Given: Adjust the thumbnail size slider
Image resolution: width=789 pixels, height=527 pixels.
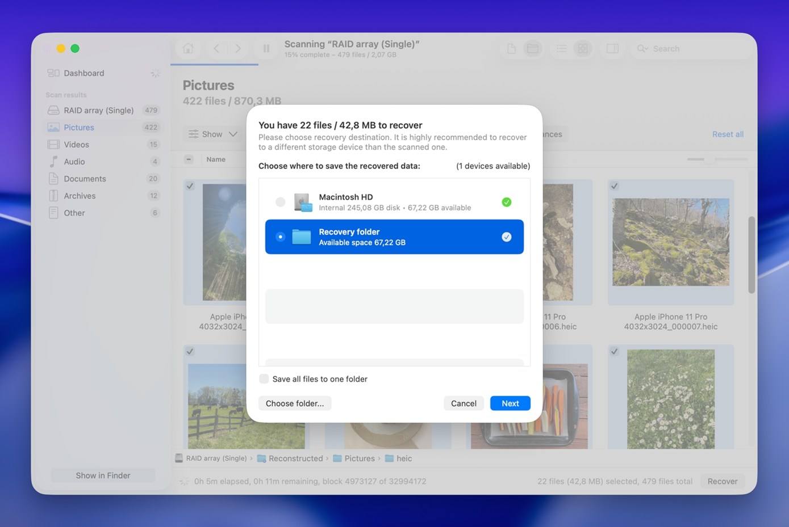Looking at the screenshot, I should pyautogui.click(x=710, y=159).
